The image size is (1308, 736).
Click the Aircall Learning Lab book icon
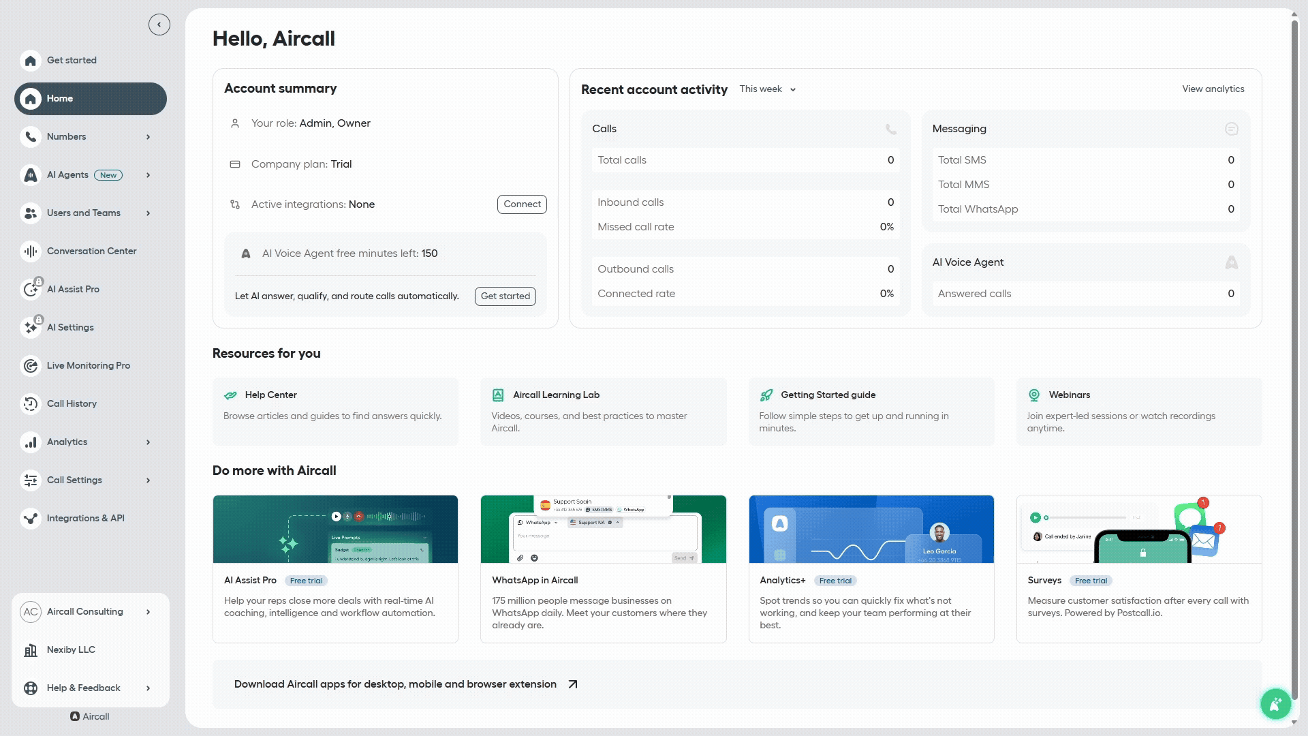pyautogui.click(x=498, y=395)
